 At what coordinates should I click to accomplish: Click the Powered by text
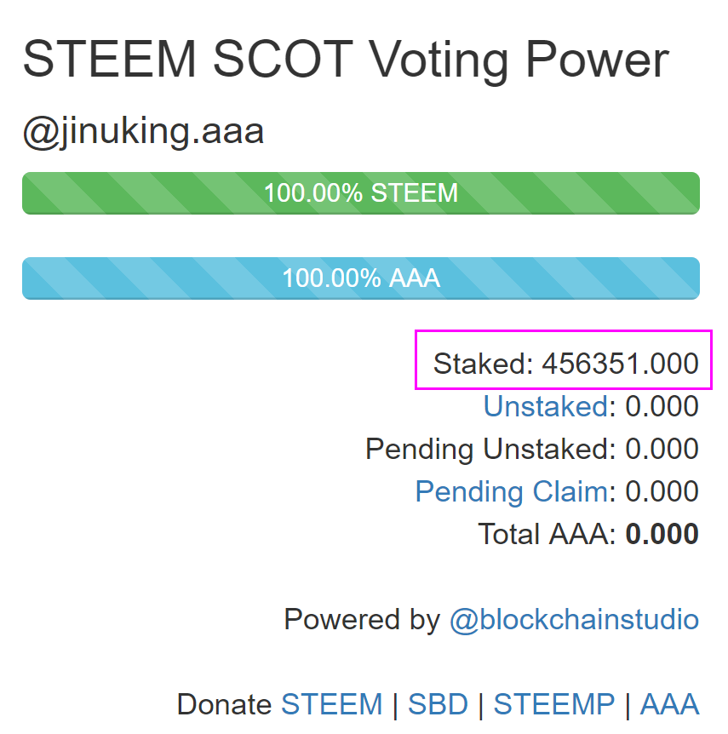361,620
